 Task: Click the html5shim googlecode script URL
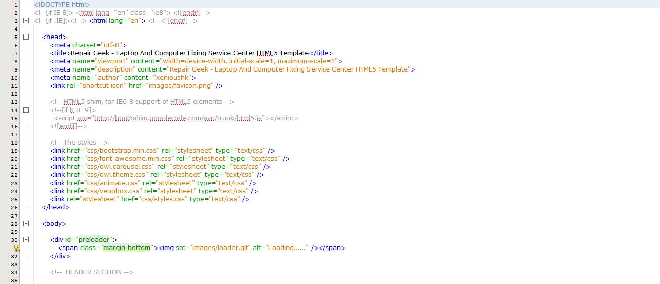tap(178, 118)
